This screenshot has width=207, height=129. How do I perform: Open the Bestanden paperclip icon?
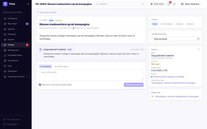5,71
